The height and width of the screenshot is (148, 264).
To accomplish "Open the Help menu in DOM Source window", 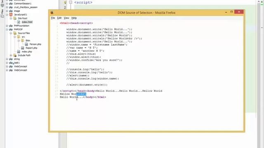I will 74,18.
